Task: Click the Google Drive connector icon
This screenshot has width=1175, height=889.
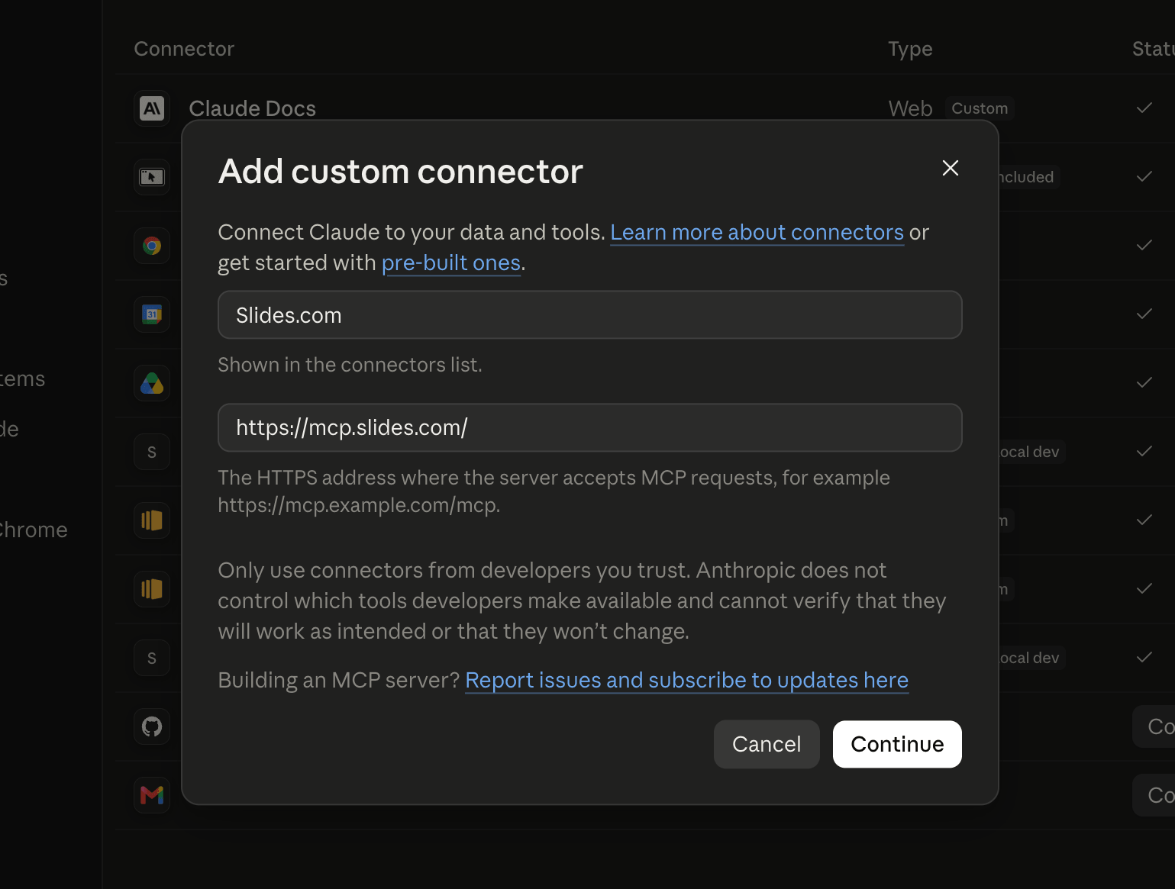Action: coord(152,383)
